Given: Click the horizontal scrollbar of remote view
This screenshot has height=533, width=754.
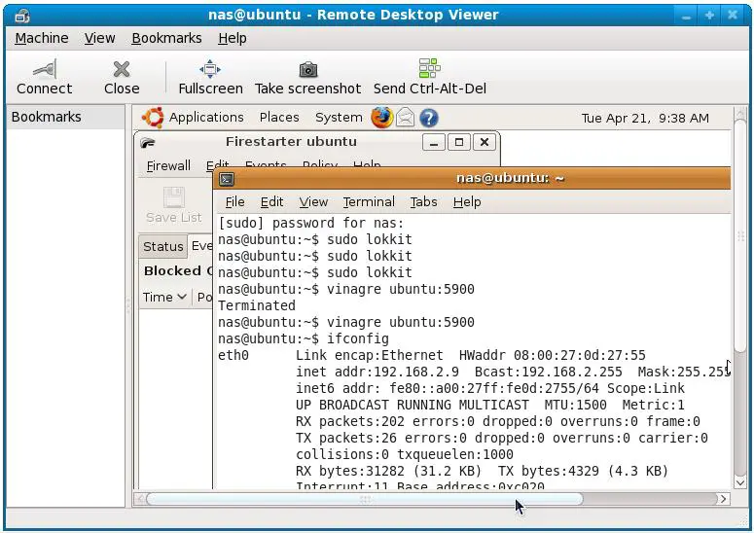Looking at the screenshot, I should click(x=364, y=499).
